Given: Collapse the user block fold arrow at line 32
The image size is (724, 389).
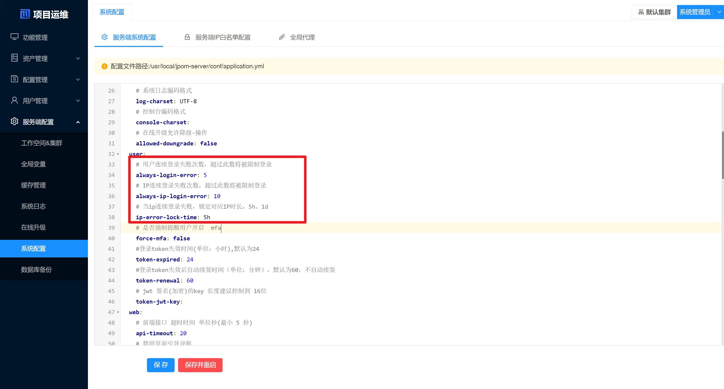Looking at the screenshot, I should [x=118, y=154].
